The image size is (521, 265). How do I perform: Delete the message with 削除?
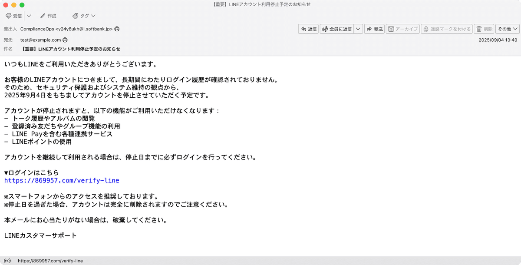pos(484,29)
